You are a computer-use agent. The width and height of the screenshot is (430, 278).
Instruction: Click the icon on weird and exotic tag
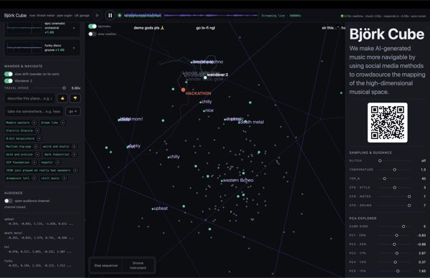(75, 146)
